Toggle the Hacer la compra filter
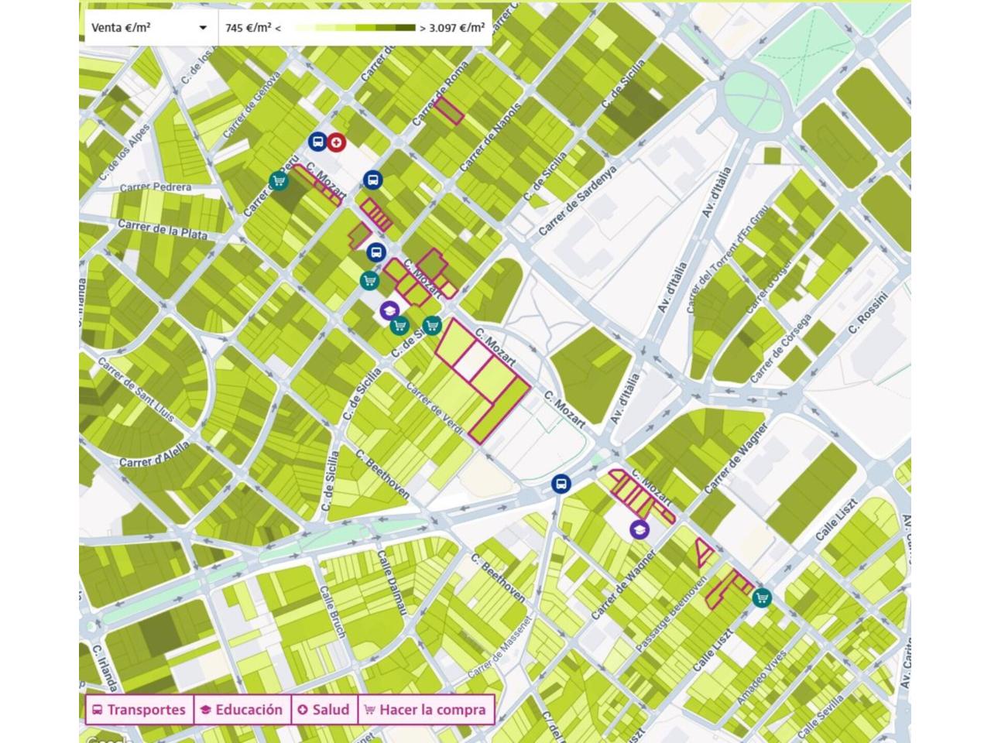The width and height of the screenshot is (991, 743). pos(425,710)
